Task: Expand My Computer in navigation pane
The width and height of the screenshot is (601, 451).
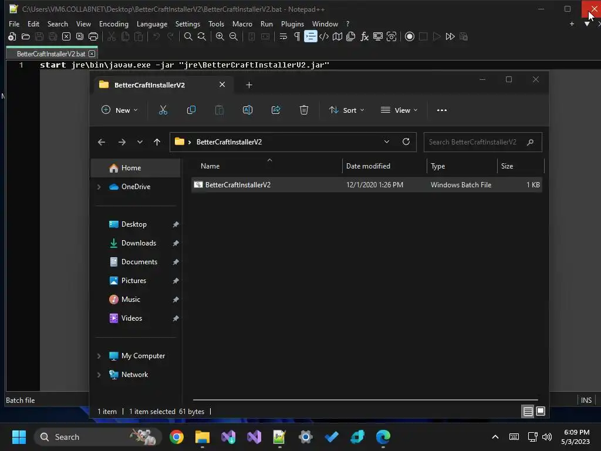Action: (99, 356)
